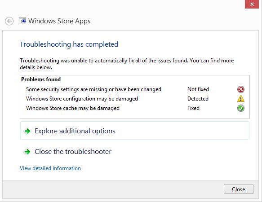Close the window with red X
Image resolution: width=262 pixels, height=202 pixels.
point(252,4)
